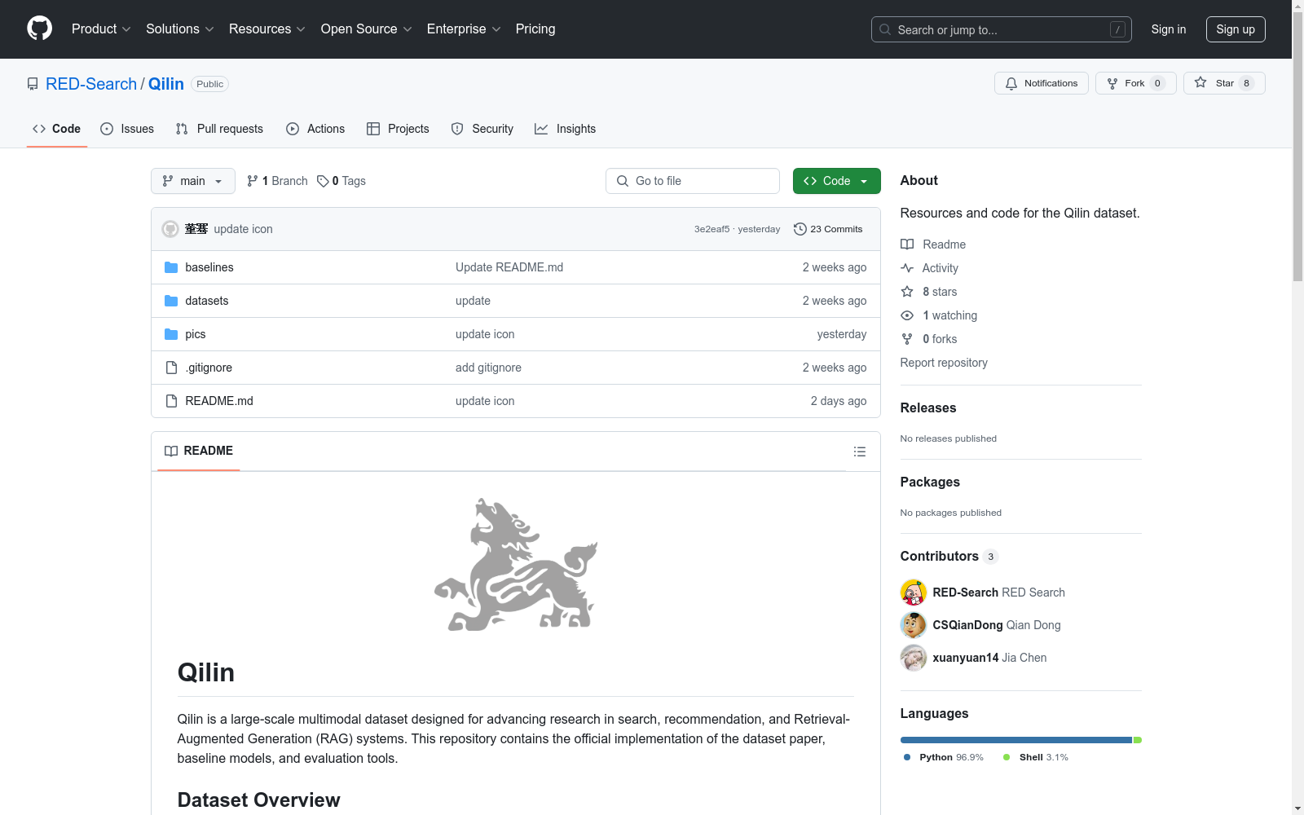Screen dimensions: 1304x815
Task: Click the Sign up button
Action: [x=1236, y=29]
